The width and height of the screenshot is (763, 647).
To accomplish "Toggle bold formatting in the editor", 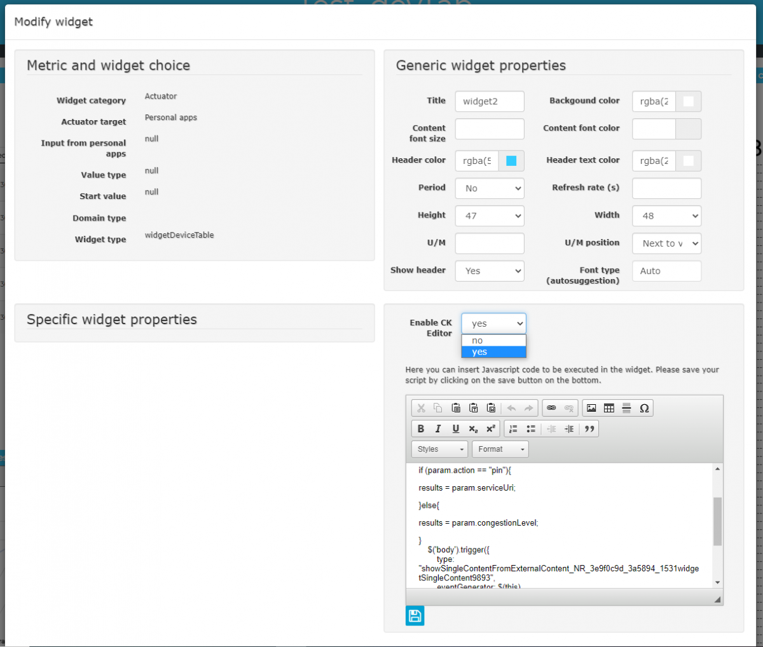I will (x=420, y=429).
